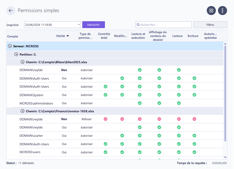The width and height of the screenshot is (234, 169).
Task: Click Ecriture check for DOMAIN\System
Action: (x=194, y=95)
